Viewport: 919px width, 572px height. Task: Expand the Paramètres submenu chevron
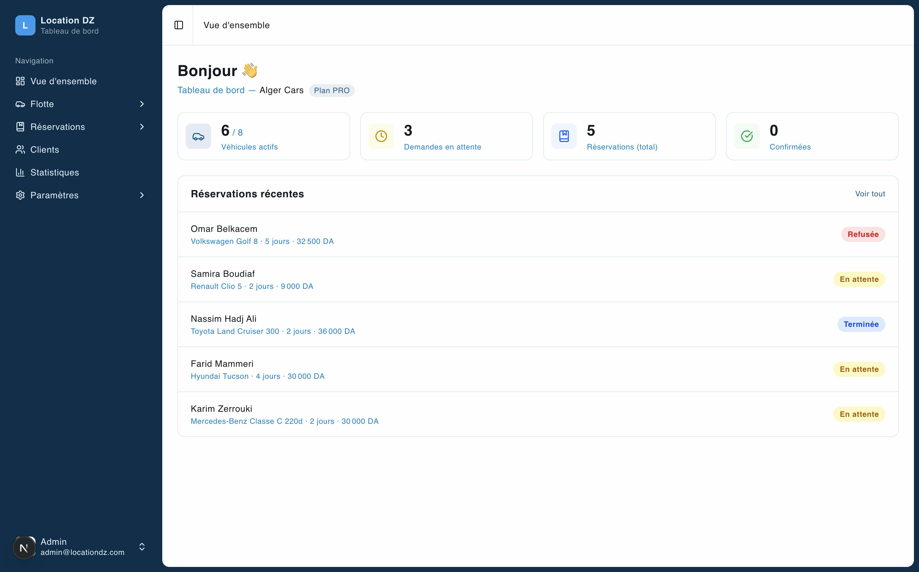point(142,195)
